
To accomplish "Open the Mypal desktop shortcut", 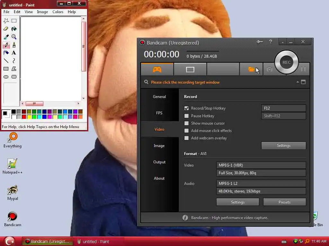I will tap(13, 193).
